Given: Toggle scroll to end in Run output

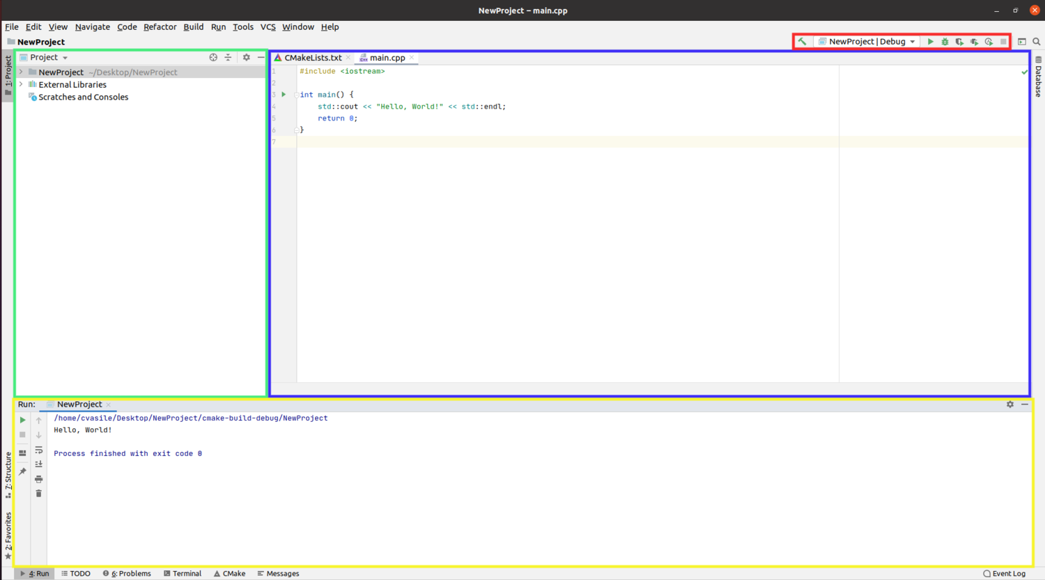Looking at the screenshot, I should (38, 464).
